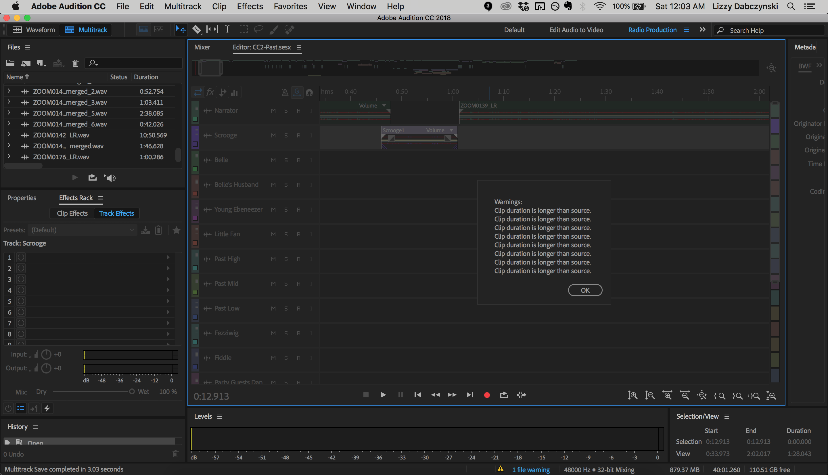Click the Zoom Out Full icon

coord(702,395)
